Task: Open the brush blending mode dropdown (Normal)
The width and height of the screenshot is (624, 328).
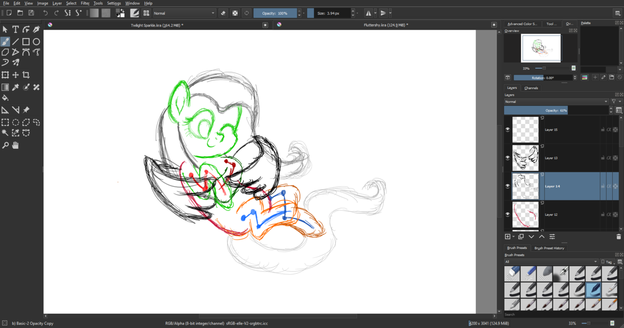Action: coord(185,13)
